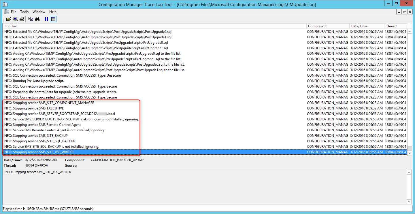This screenshot has height=214, width=415.
Task: Select row 'Extracted file ...PreUpgrade1.sql'
Action: coord(205,48)
